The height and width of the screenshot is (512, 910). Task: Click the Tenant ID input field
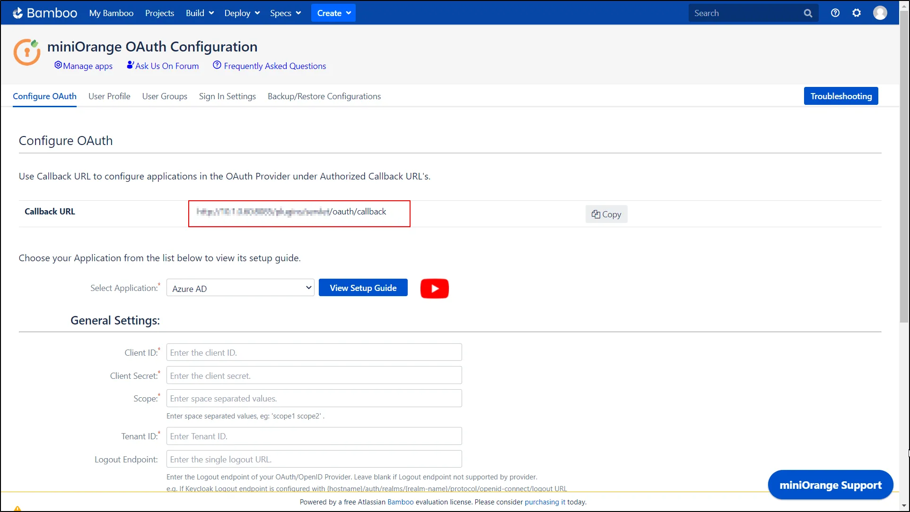(314, 436)
